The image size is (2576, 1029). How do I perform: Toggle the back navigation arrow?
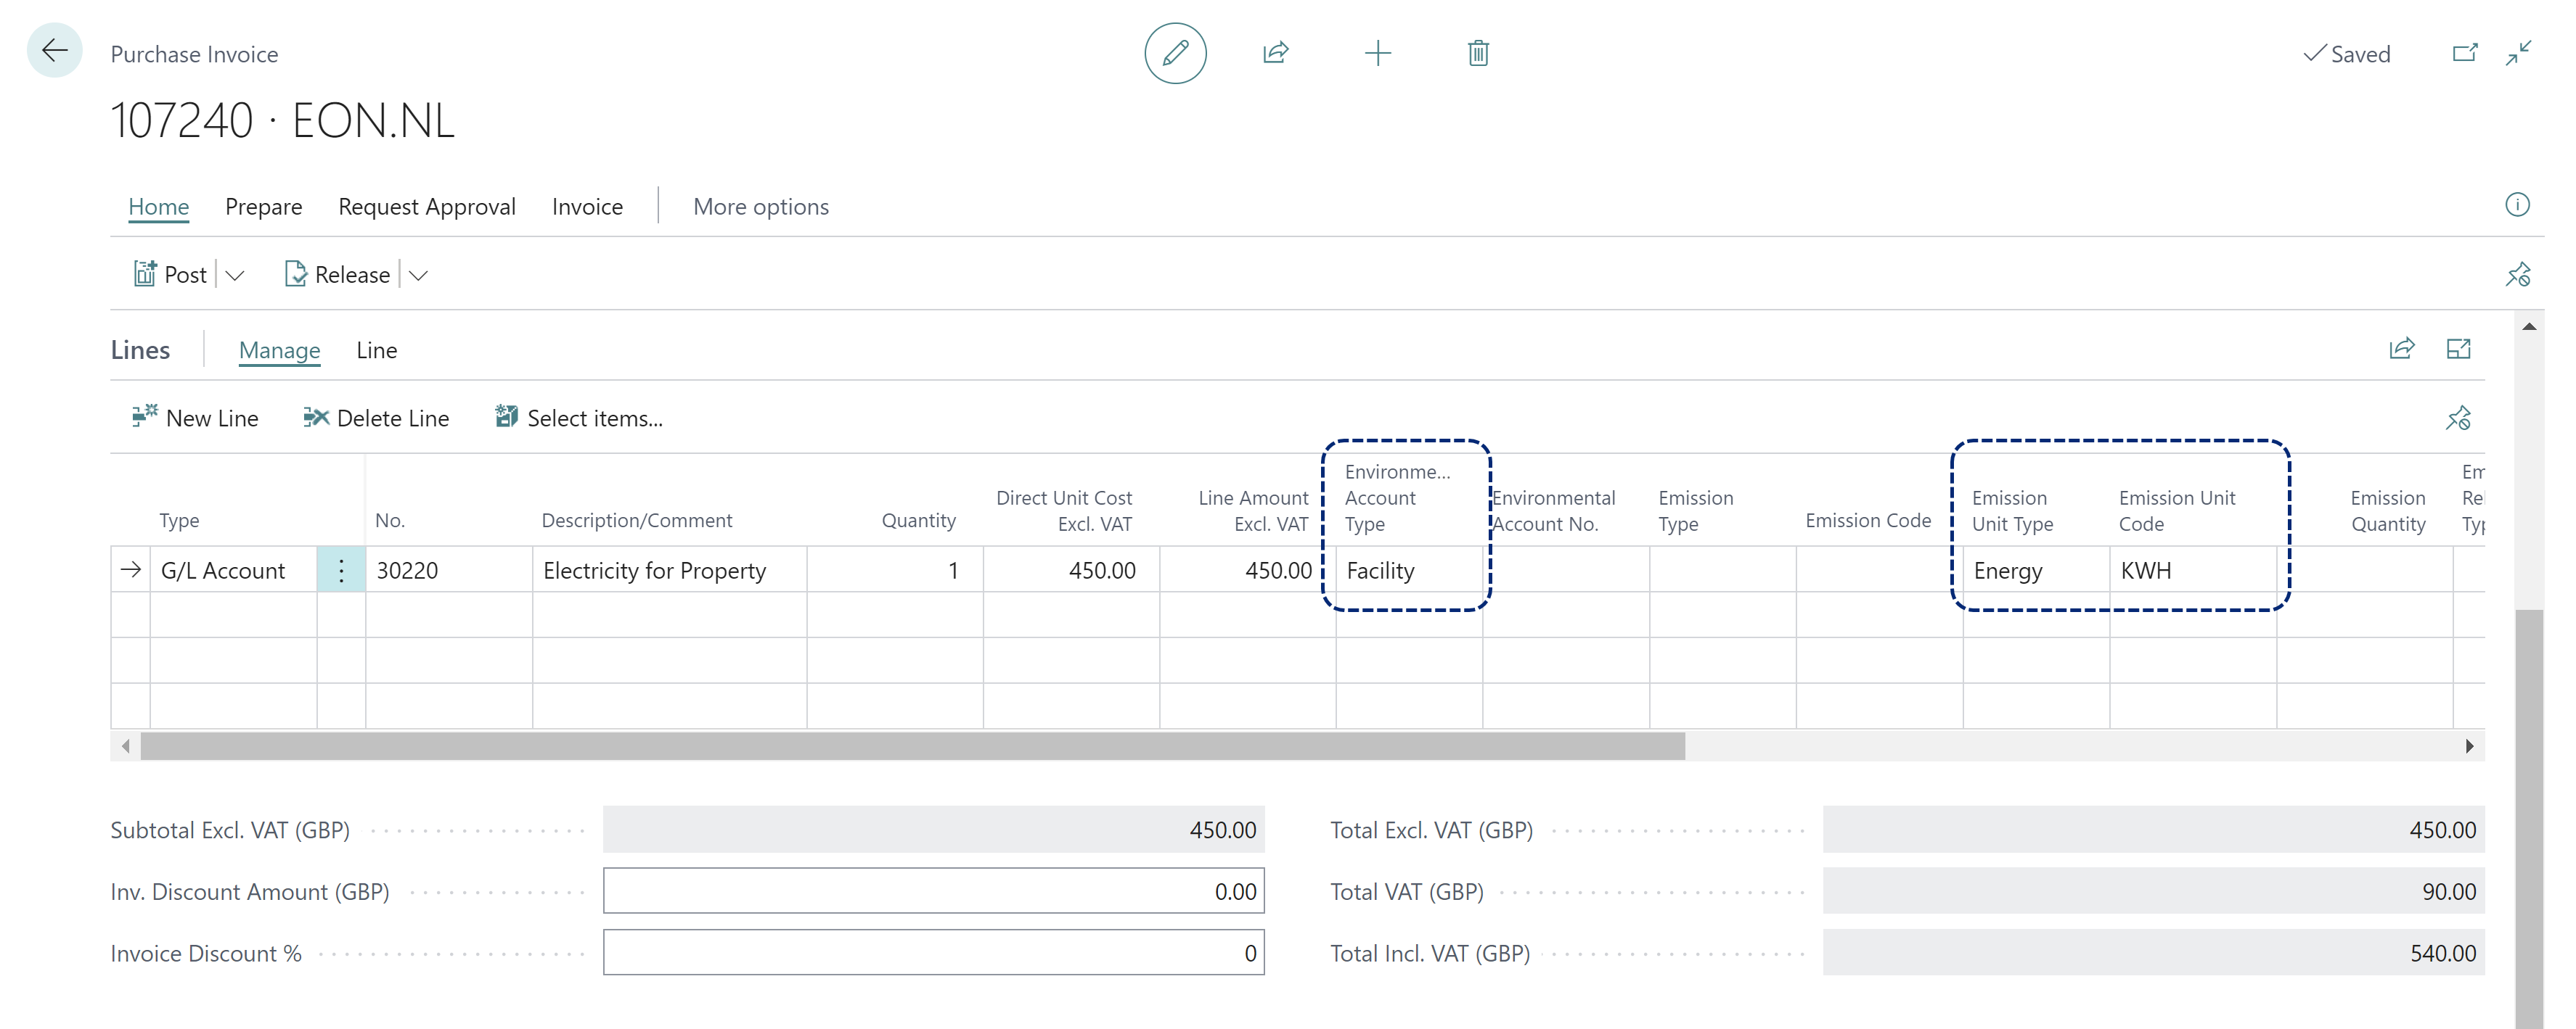[54, 49]
